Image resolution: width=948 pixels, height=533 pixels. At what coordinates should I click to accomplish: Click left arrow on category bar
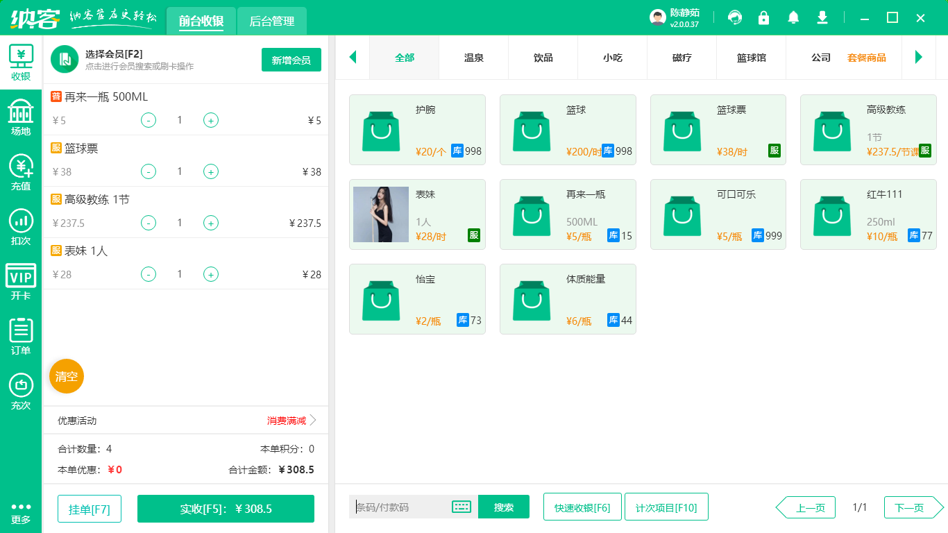click(x=353, y=58)
